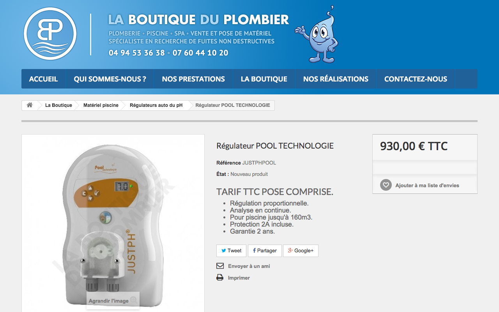Select Matériel piscine breadcrumb
This screenshot has height=312, width=499.
pyautogui.click(x=101, y=105)
